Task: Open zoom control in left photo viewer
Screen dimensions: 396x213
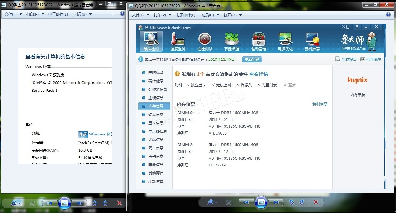Action: (x=16, y=203)
